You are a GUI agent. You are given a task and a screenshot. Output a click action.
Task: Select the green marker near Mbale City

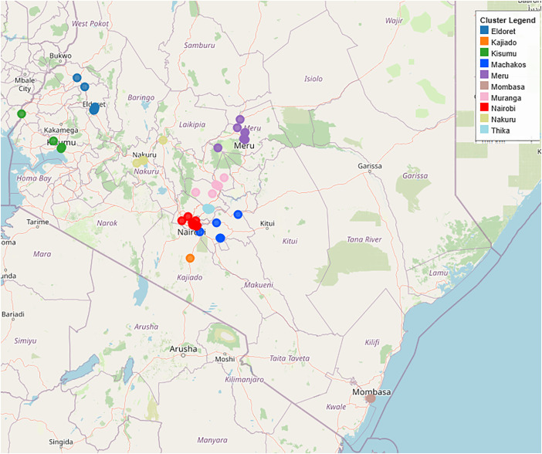point(22,113)
